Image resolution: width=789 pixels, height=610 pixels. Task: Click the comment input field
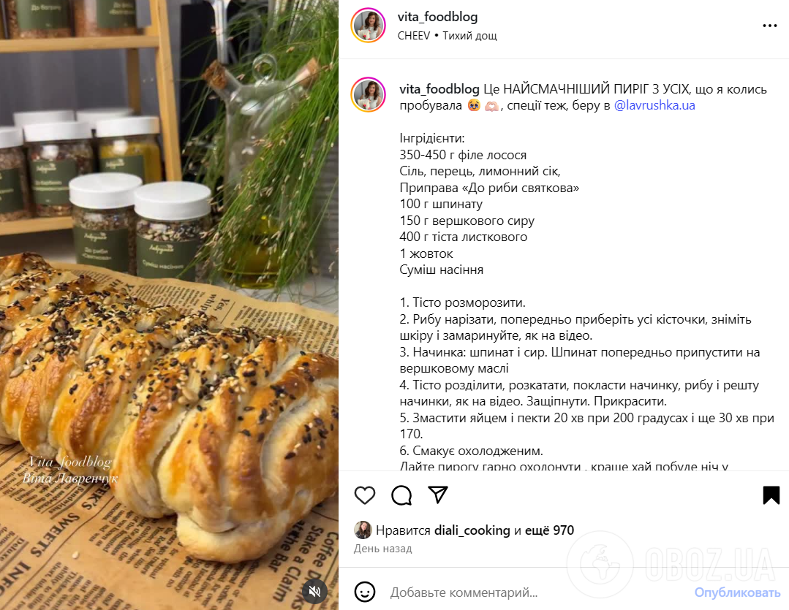click(x=537, y=592)
